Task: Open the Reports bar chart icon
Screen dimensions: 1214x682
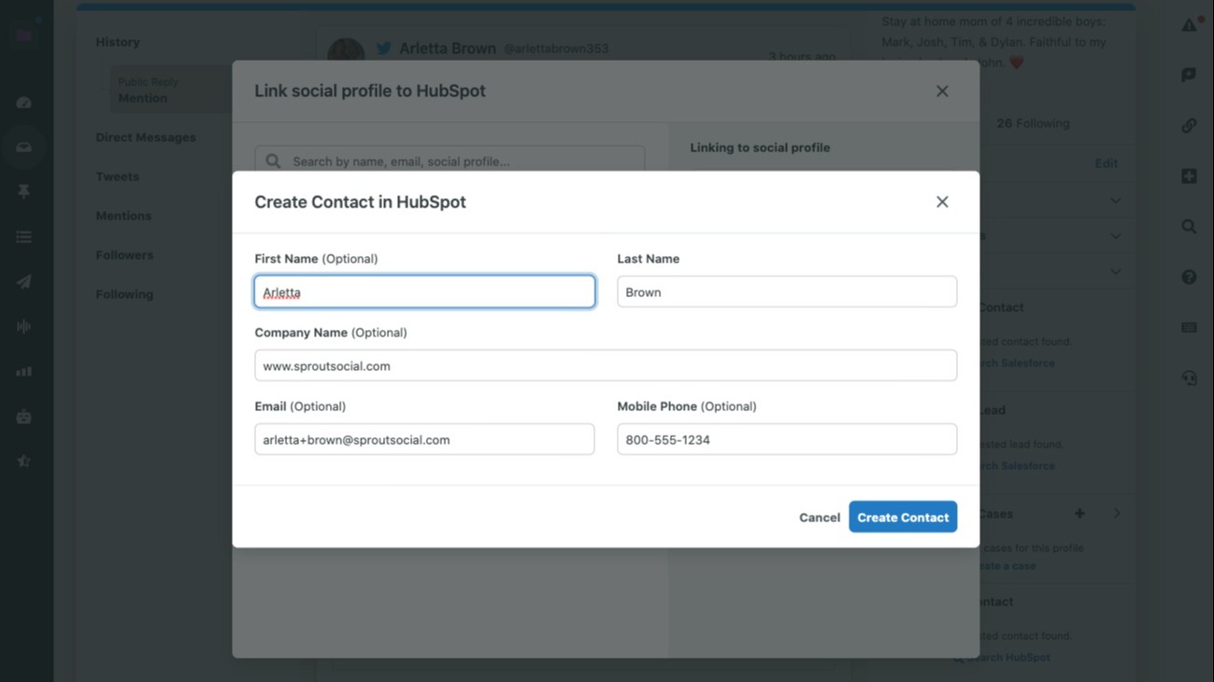Action: click(x=24, y=372)
